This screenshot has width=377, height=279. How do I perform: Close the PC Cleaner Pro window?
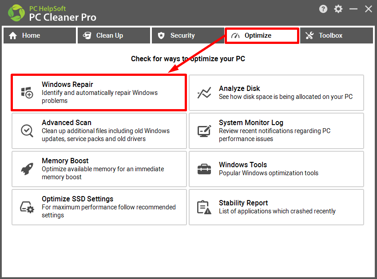tap(369, 9)
